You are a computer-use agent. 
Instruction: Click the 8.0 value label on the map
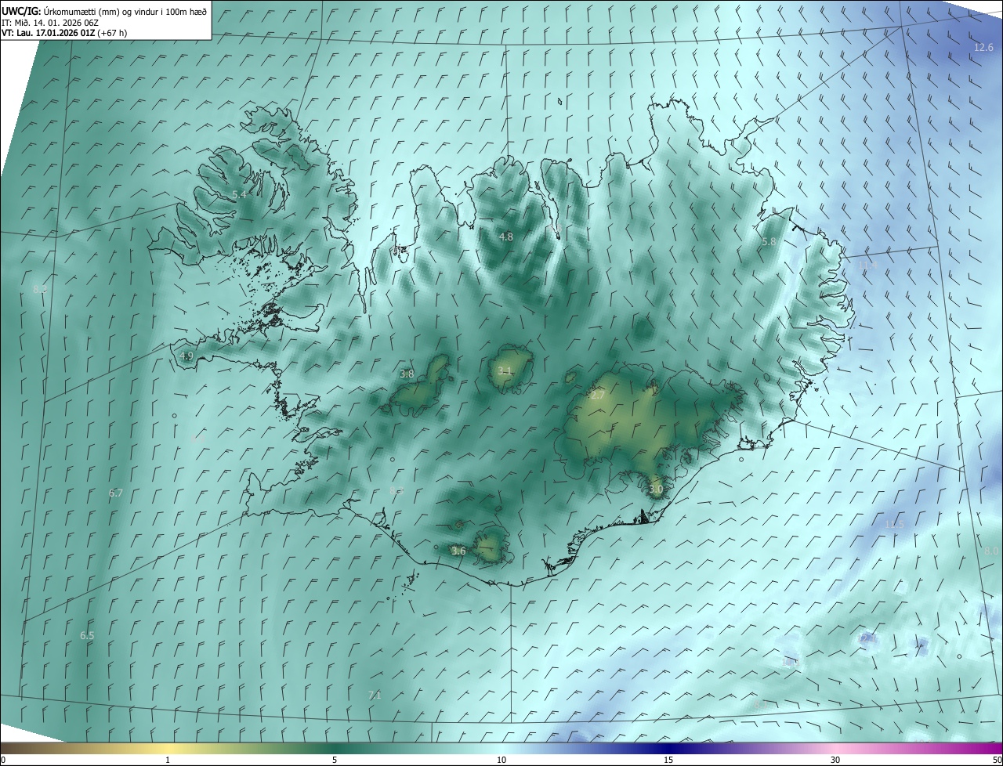click(x=991, y=551)
